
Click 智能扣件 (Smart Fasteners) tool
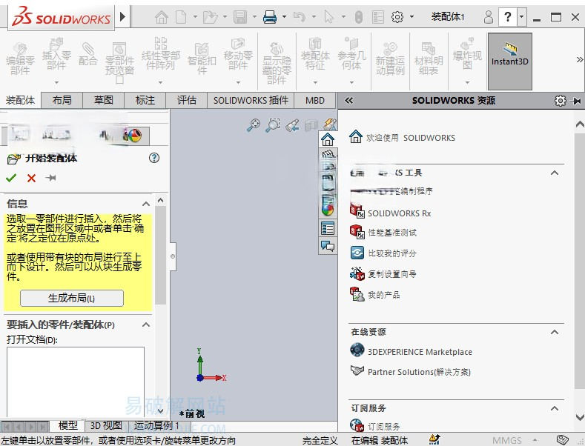(x=202, y=59)
